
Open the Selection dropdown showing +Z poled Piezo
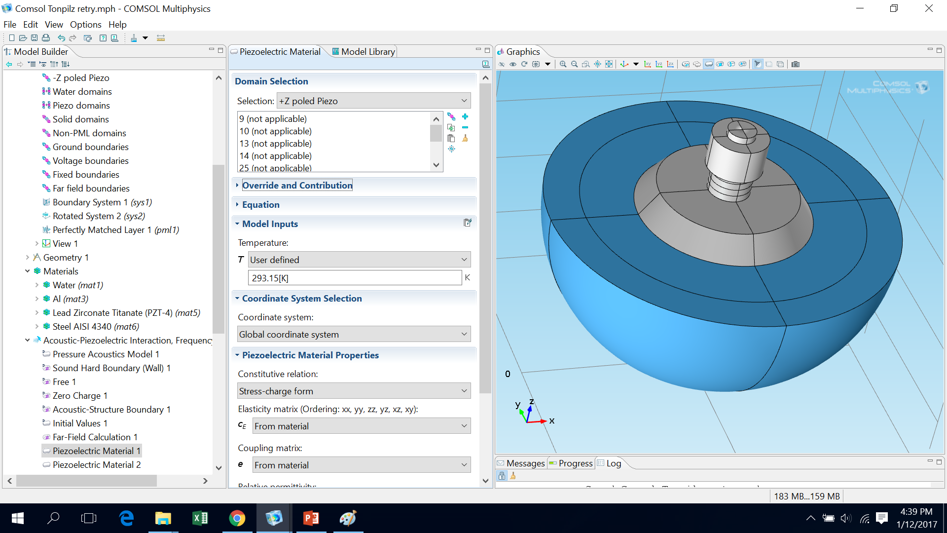coord(373,101)
